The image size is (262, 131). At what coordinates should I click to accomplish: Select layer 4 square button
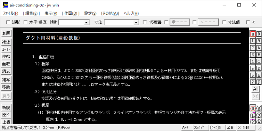click(x=253, y=61)
